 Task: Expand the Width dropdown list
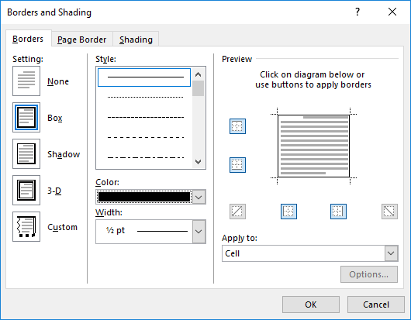199,232
